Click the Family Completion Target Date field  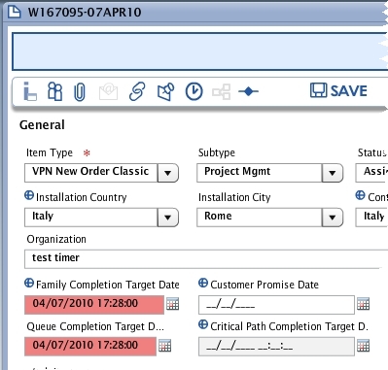click(x=94, y=305)
